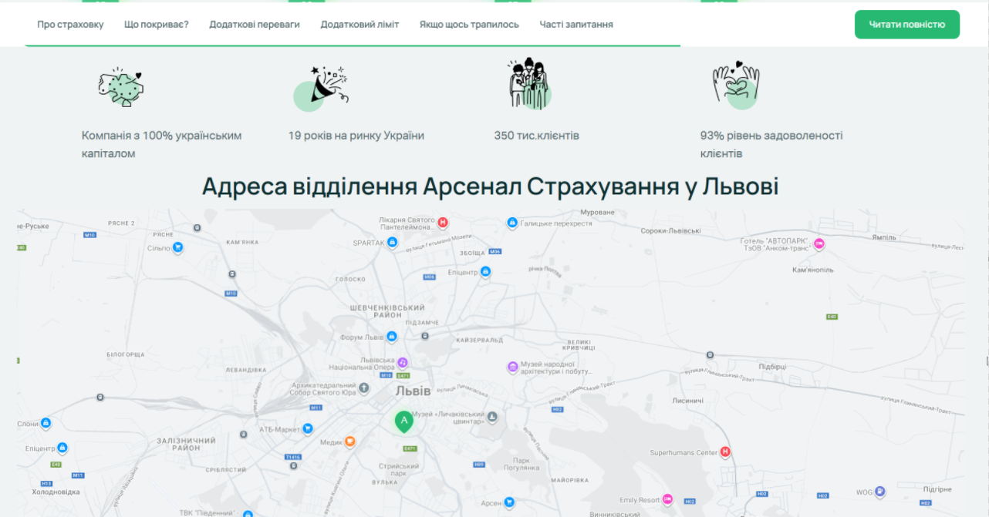This screenshot has width=989, height=517.
Task: Select the Личаківський цвинтар museum pin
Action: click(492, 418)
